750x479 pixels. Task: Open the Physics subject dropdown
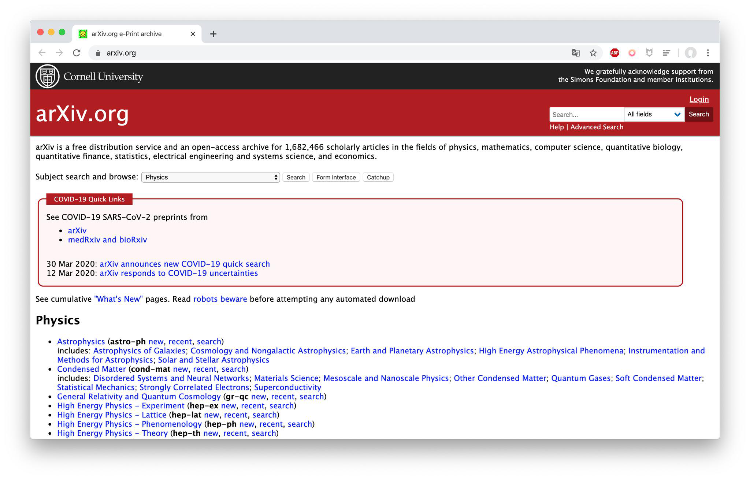pyautogui.click(x=211, y=177)
